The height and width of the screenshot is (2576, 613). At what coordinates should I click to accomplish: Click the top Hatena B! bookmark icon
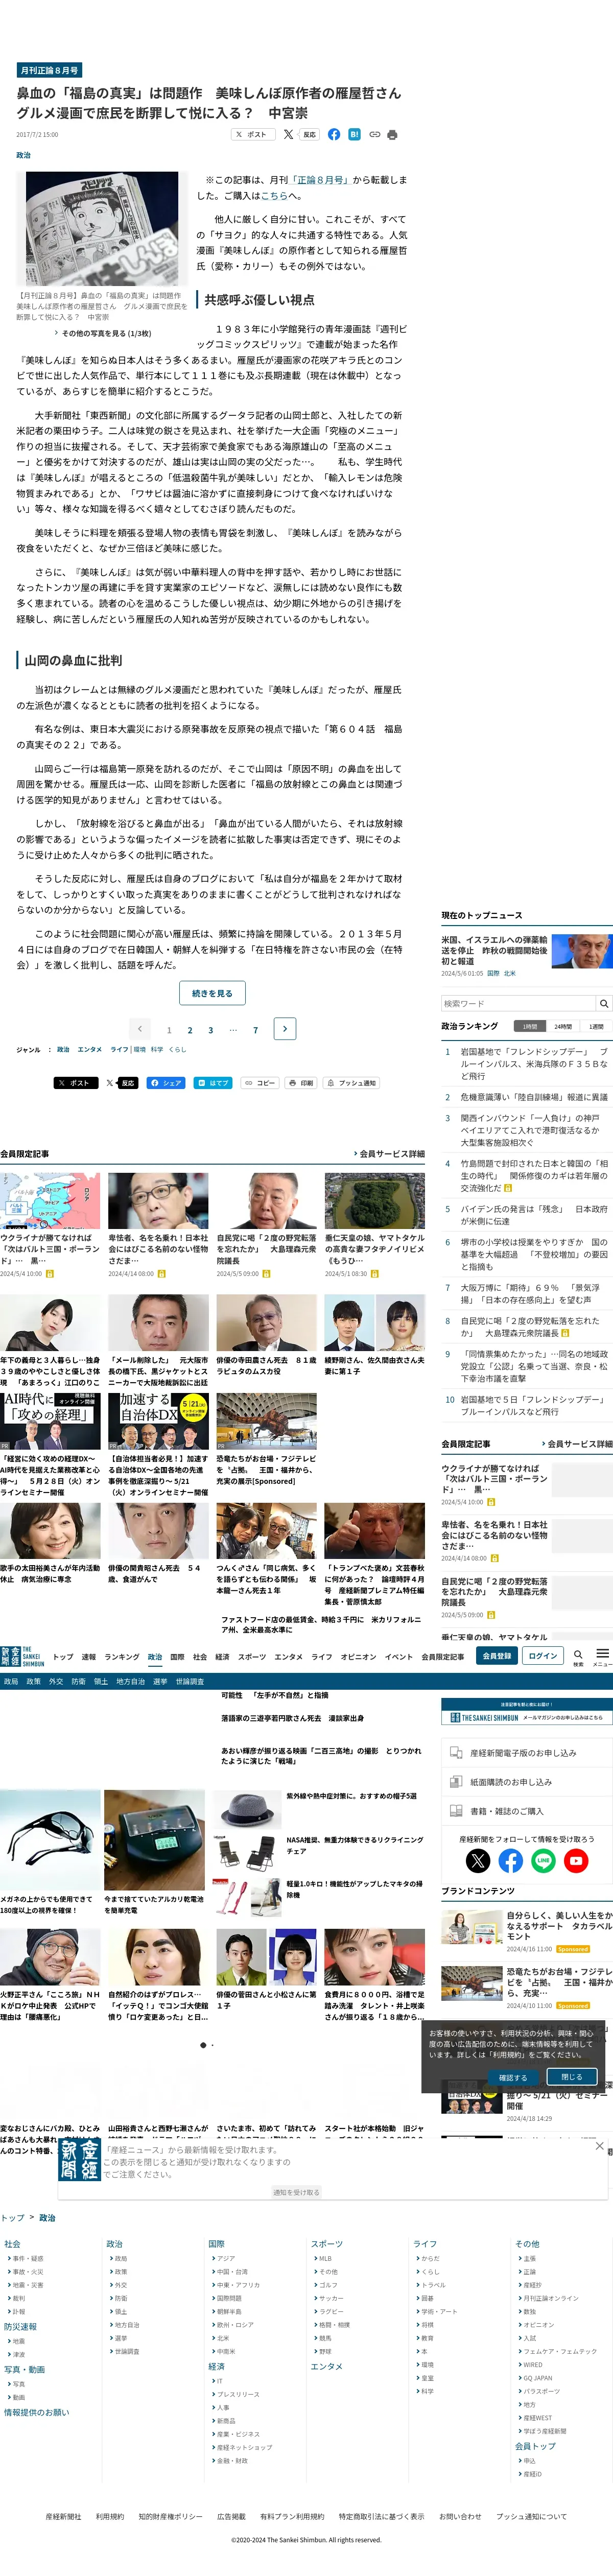pyautogui.click(x=354, y=134)
